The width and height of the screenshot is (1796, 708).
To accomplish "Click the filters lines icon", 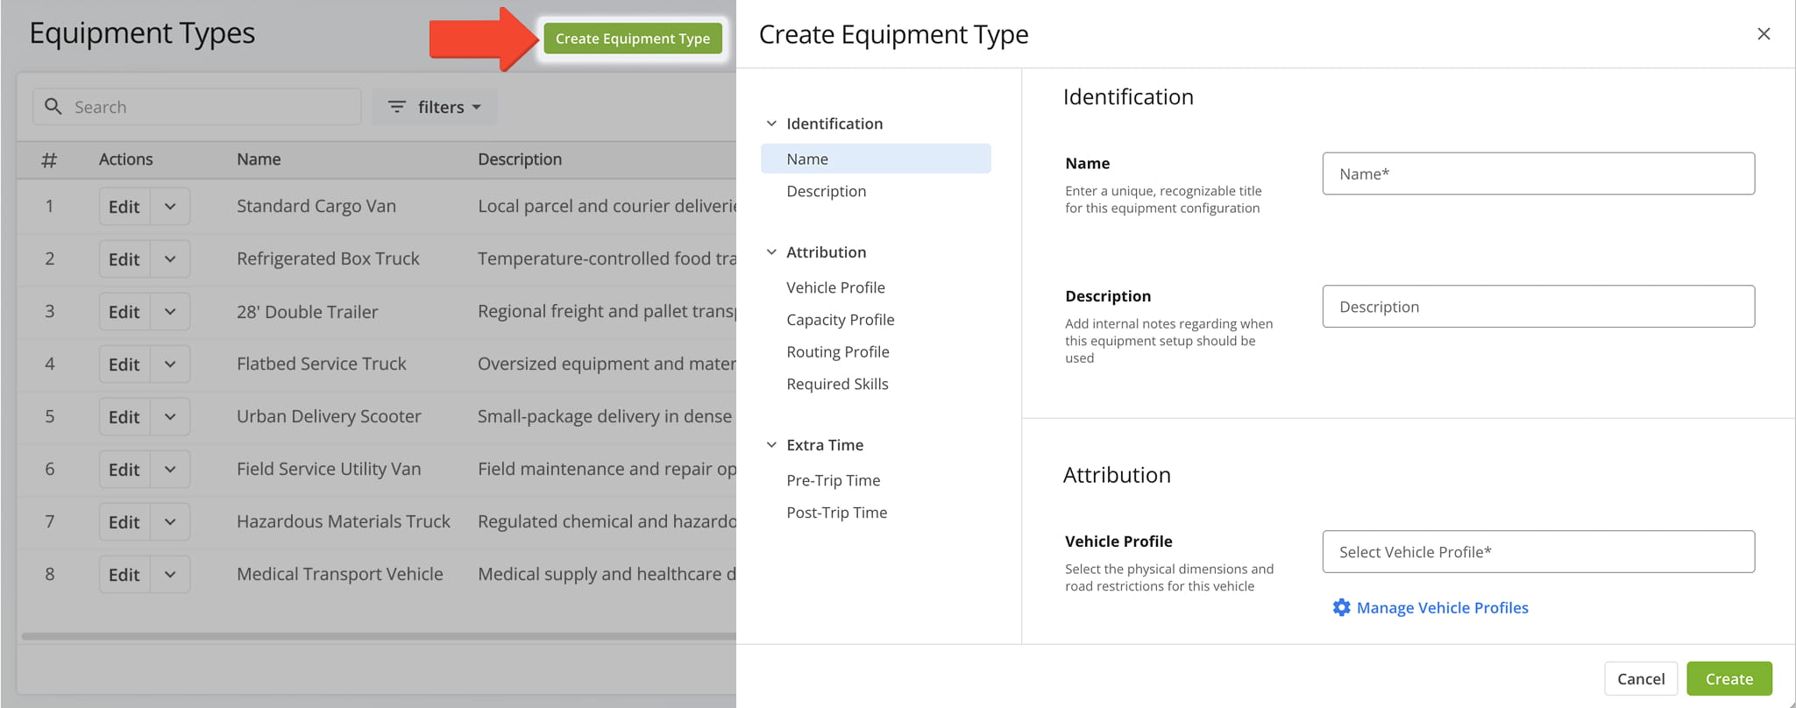I will click(x=397, y=107).
